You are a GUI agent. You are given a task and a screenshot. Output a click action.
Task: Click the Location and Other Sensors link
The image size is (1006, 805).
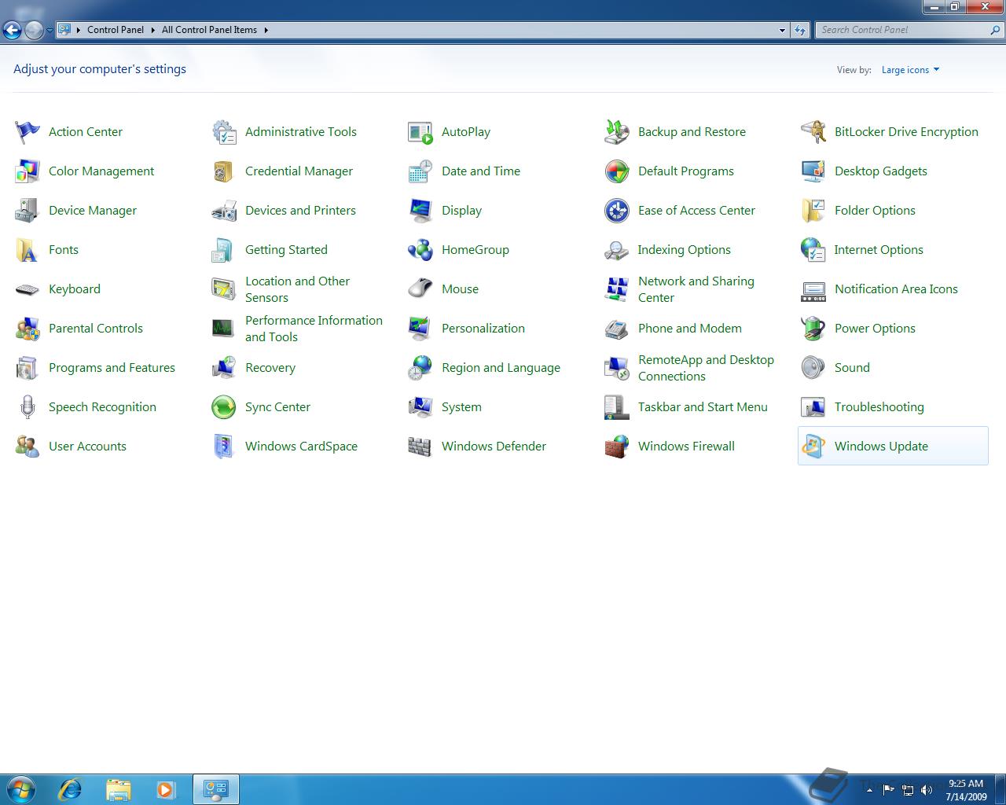click(x=297, y=289)
